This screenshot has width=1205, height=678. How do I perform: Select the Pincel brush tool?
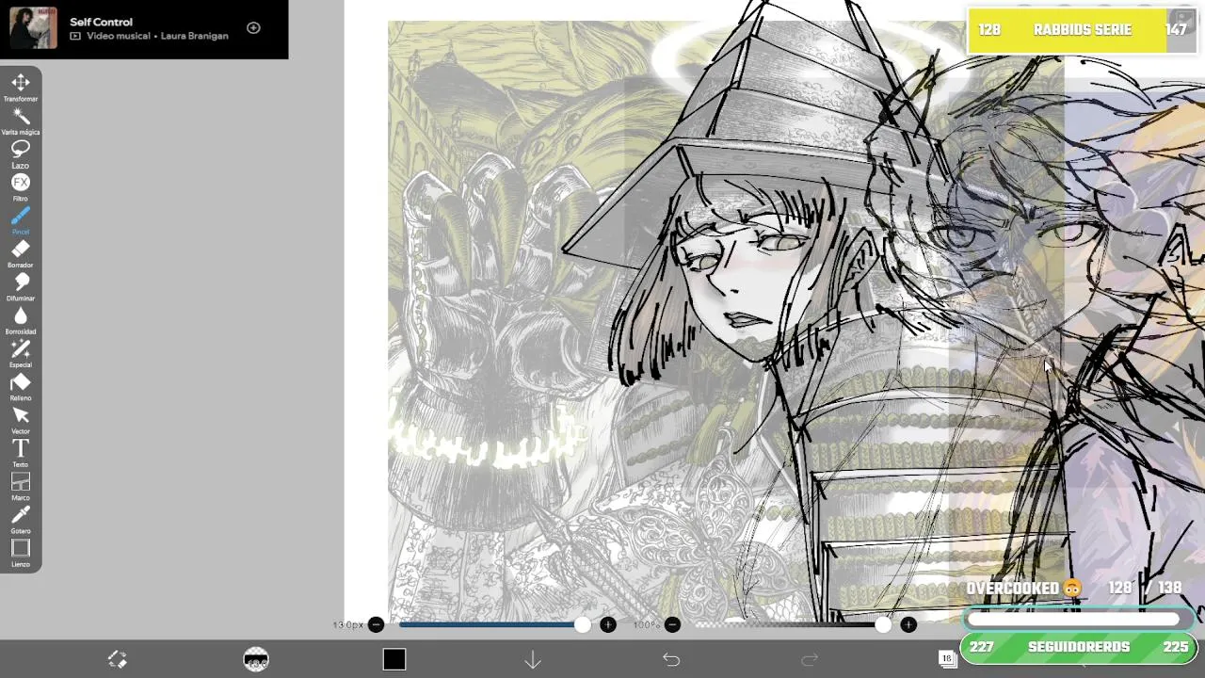click(21, 220)
